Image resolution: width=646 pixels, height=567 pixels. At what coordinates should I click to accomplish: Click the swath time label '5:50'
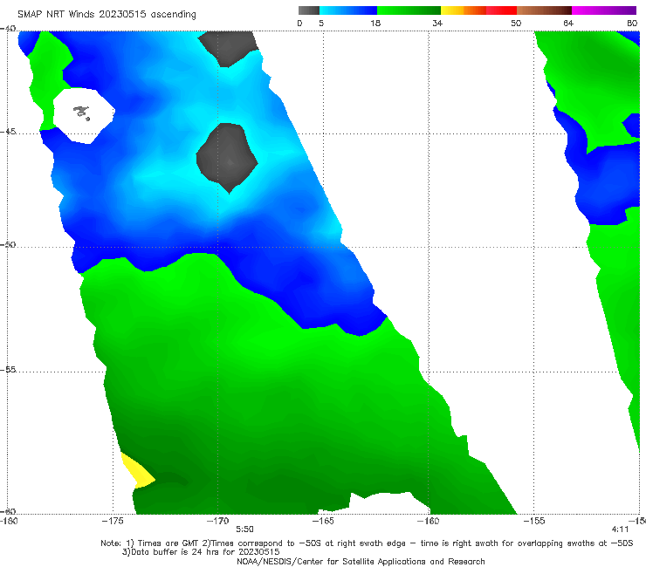pyautogui.click(x=244, y=529)
